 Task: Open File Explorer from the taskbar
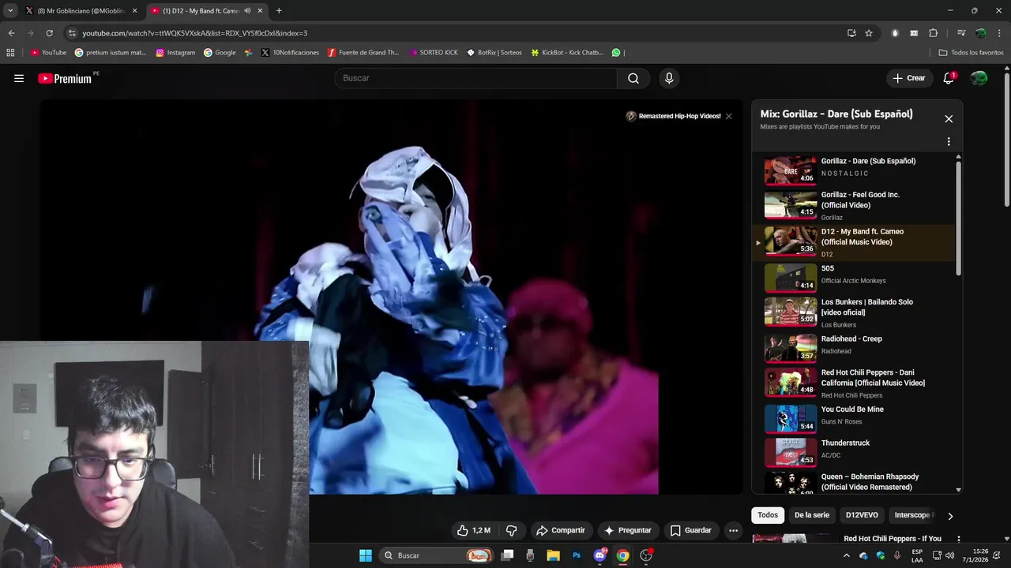553,555
